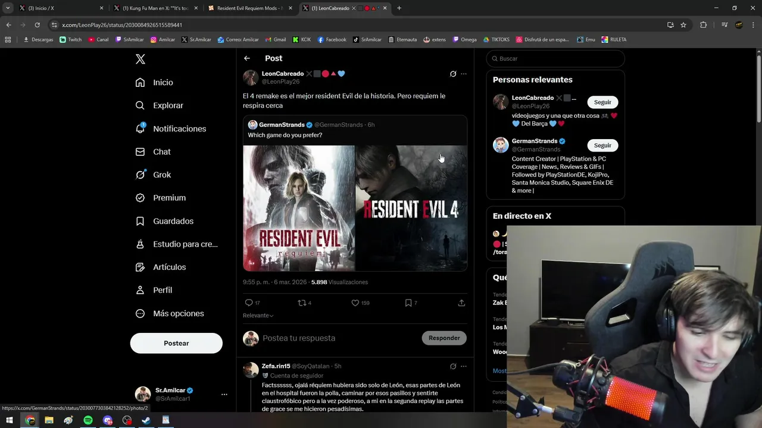762x428 pixels.
Task: Open the Windows Start menu
Action: pos(10,420)
